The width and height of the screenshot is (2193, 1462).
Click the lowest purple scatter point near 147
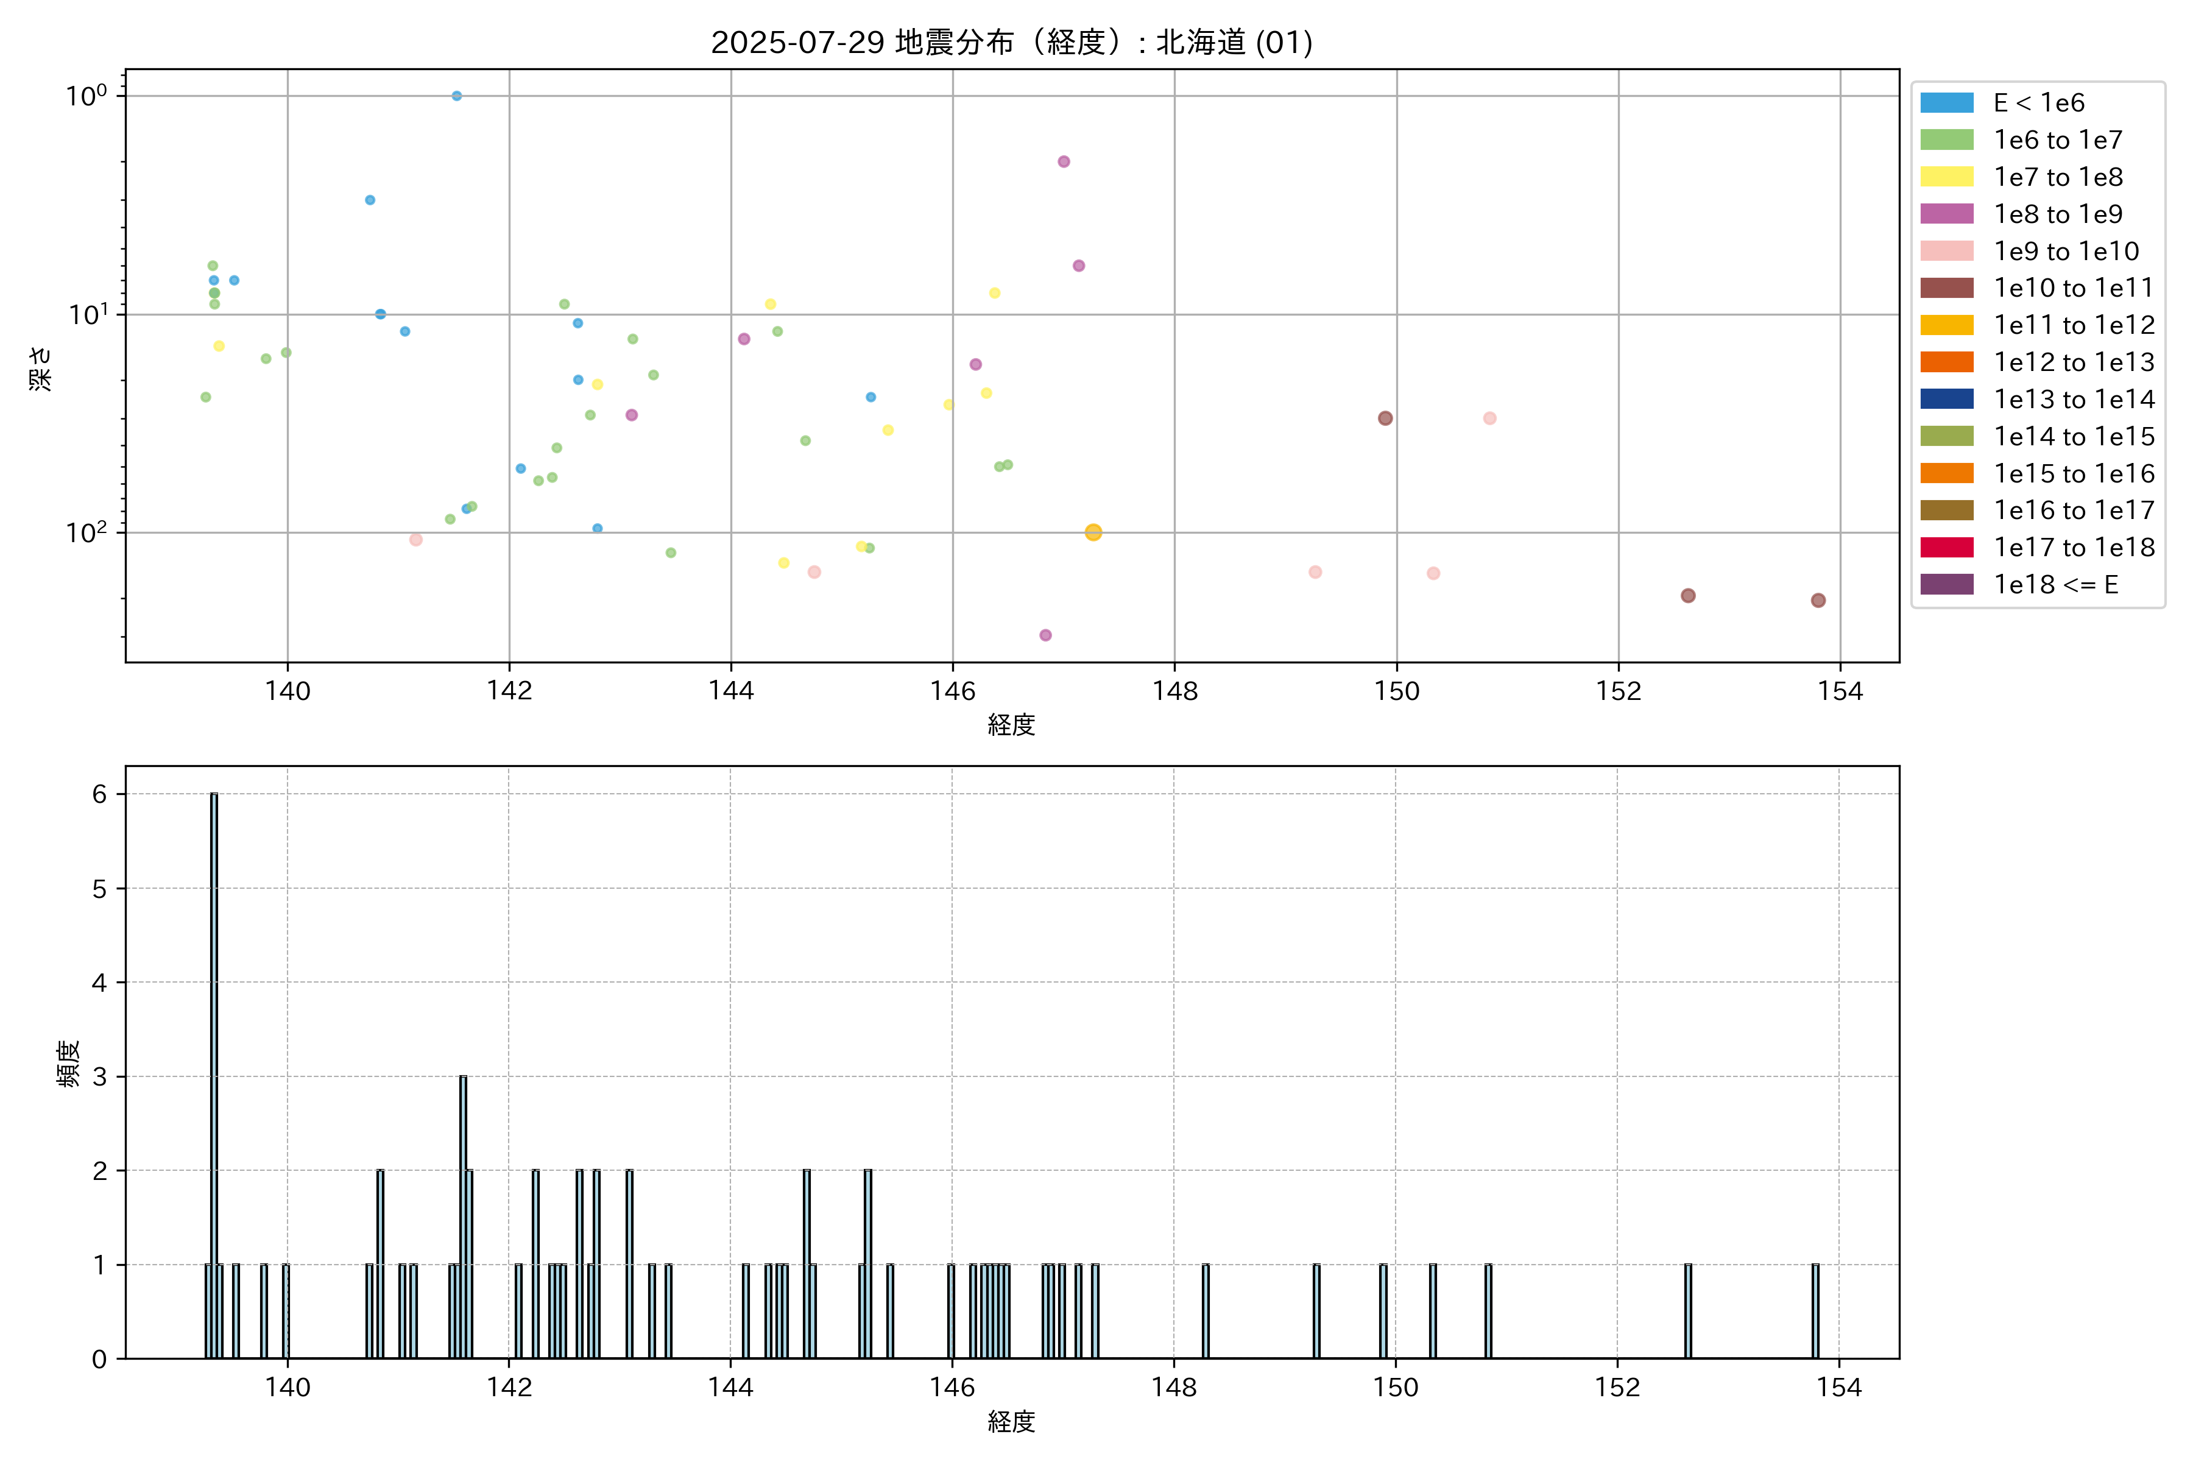pos(1045,635)
